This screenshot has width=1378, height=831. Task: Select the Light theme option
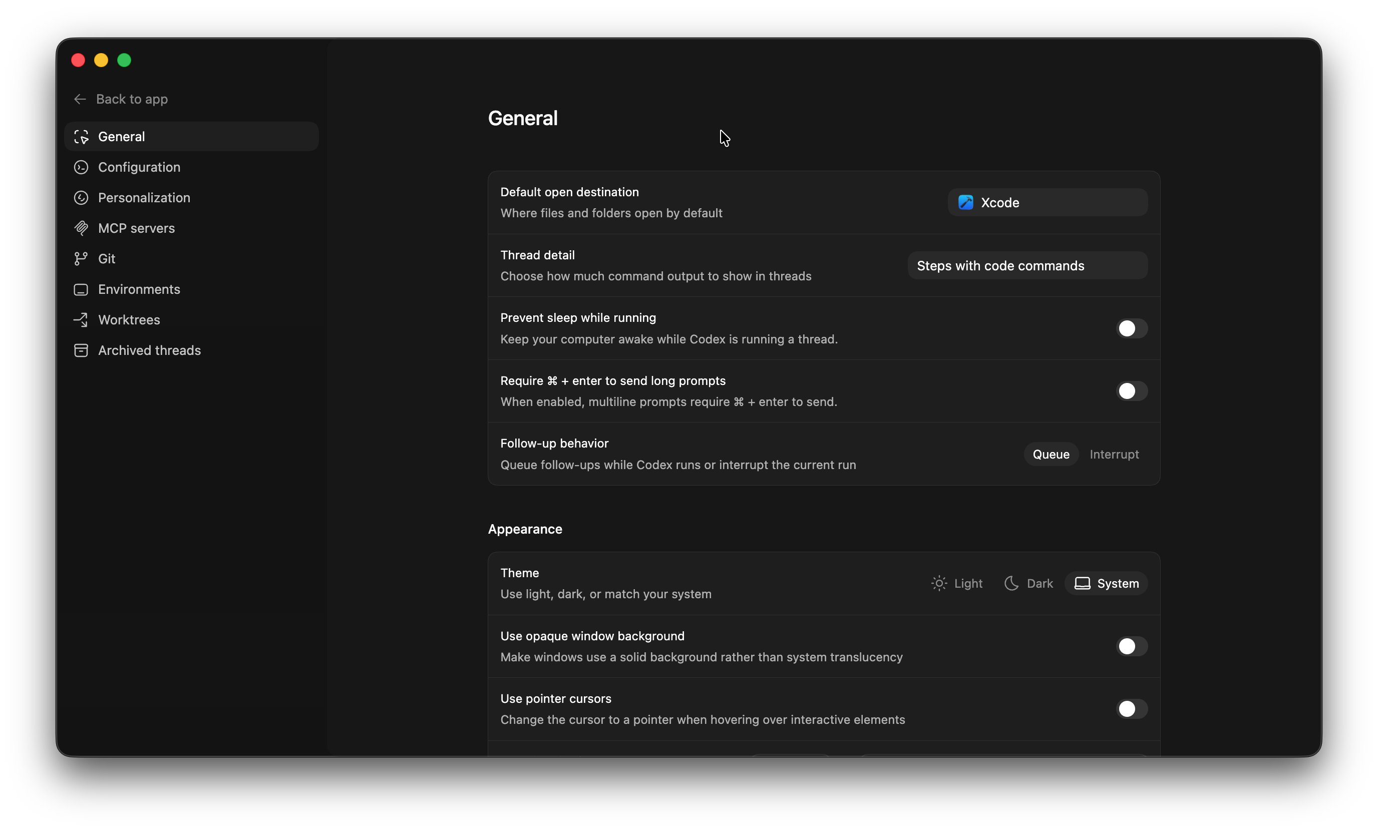957,583
